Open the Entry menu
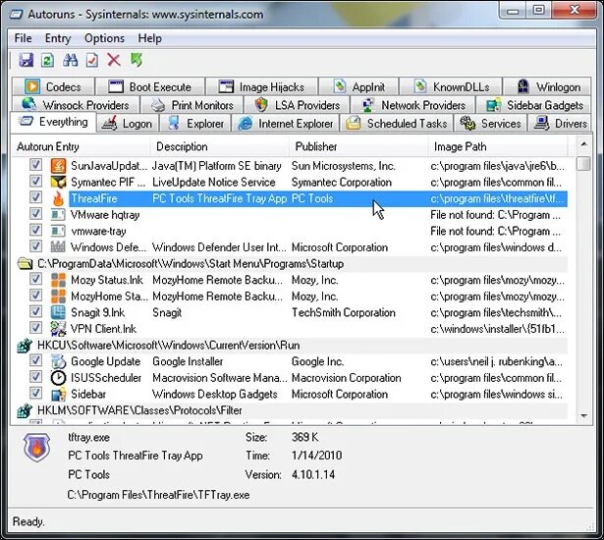The image size is (604, 540). (x=58, y=38)
